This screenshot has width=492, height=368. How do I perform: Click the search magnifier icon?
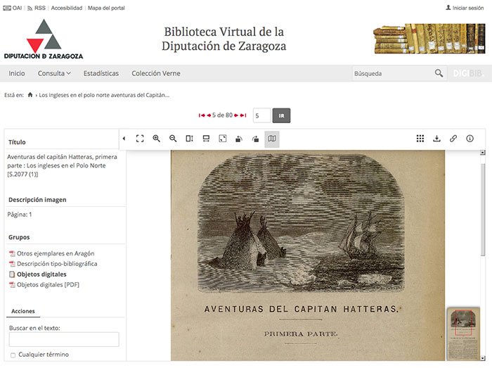pos(439,73)
